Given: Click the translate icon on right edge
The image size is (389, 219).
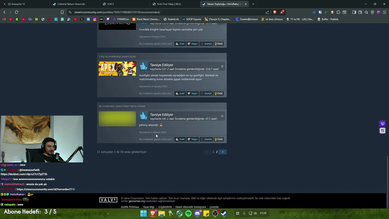Looking at the screenshot, I should 383,130.
